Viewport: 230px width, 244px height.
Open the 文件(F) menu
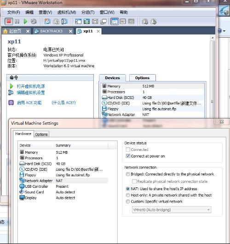pyautogui.click(x=13, y=12)
